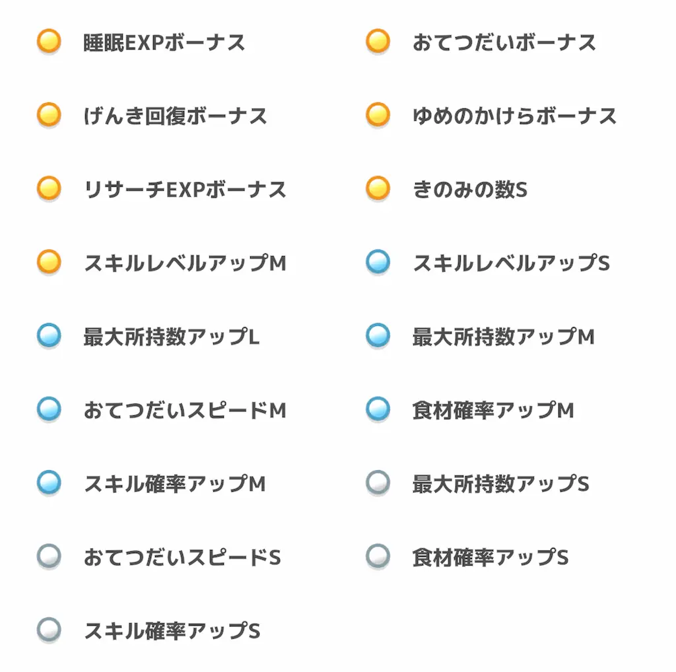676x672 pixels.
Task: Click the blue orb beside 食材確率アップM
Action: pos(378,409)
